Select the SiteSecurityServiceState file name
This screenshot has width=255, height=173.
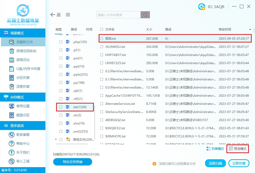click(124, 112)
